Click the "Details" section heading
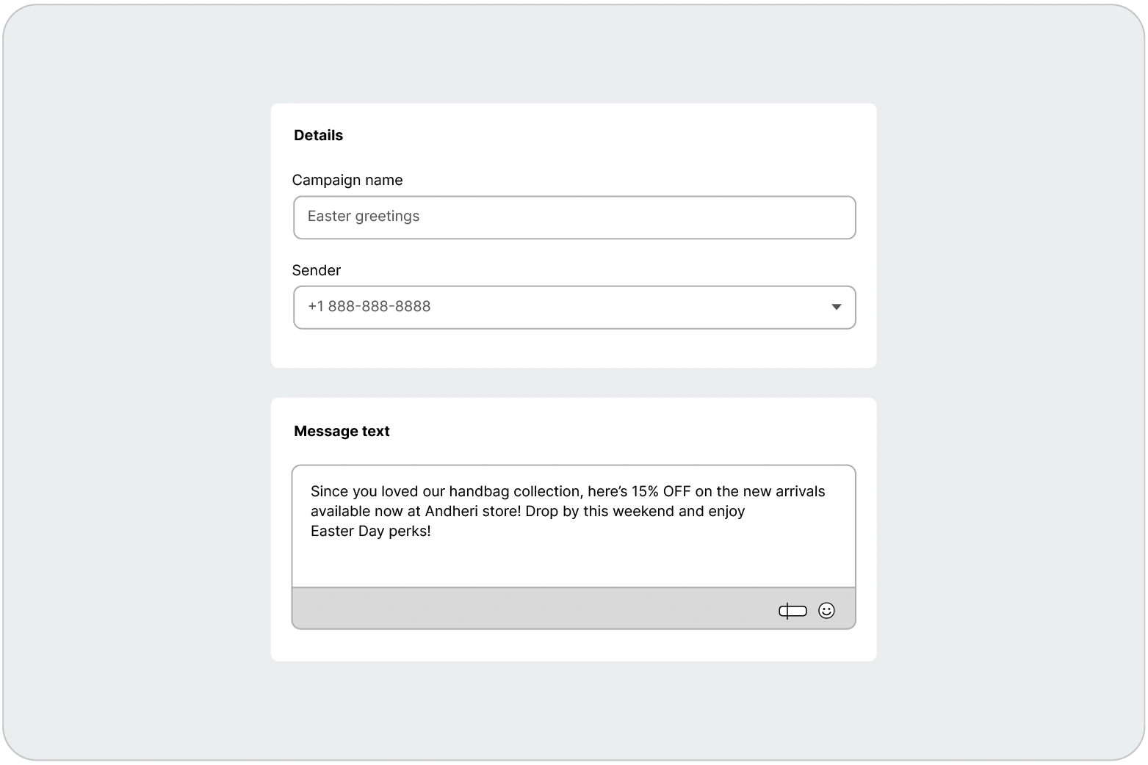 point(318,136)
